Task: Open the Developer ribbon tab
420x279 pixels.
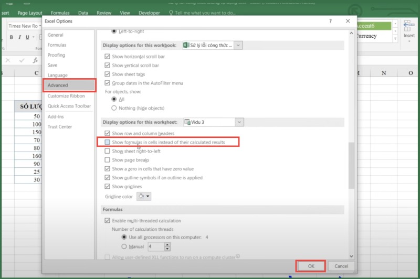Action: [x=149, y=13]
